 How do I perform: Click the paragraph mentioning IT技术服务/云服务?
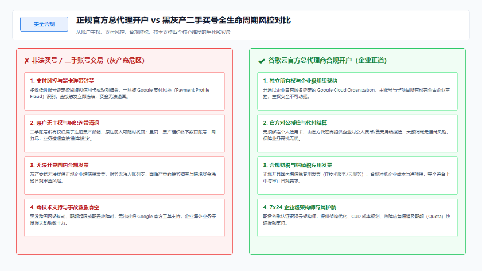coord(356,178)
